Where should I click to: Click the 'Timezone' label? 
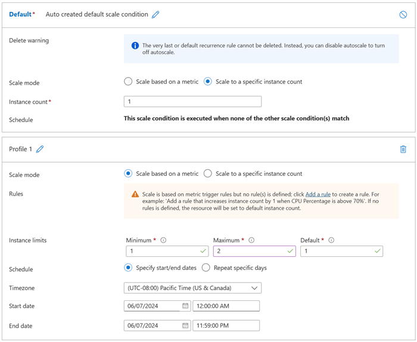tap(22, 288)
